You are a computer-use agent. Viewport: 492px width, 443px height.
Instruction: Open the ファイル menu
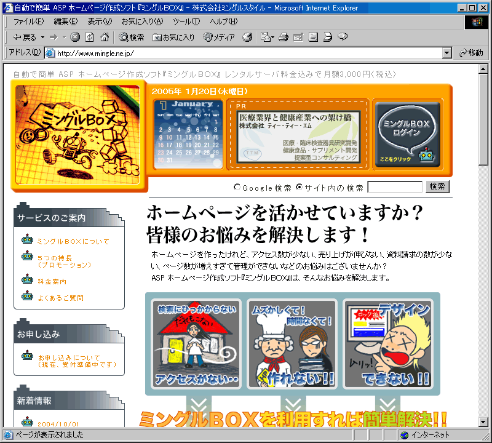[x=28, y=22]
